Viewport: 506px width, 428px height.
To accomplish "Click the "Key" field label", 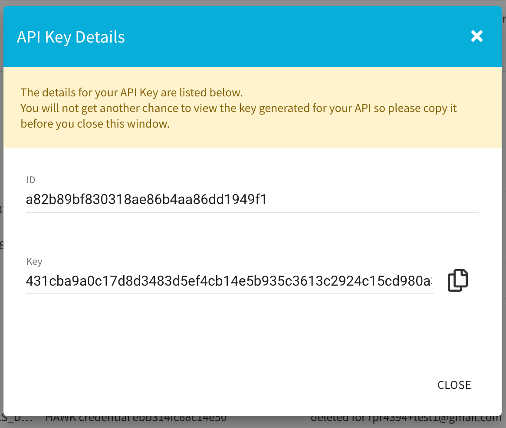I will pos(34,261).
